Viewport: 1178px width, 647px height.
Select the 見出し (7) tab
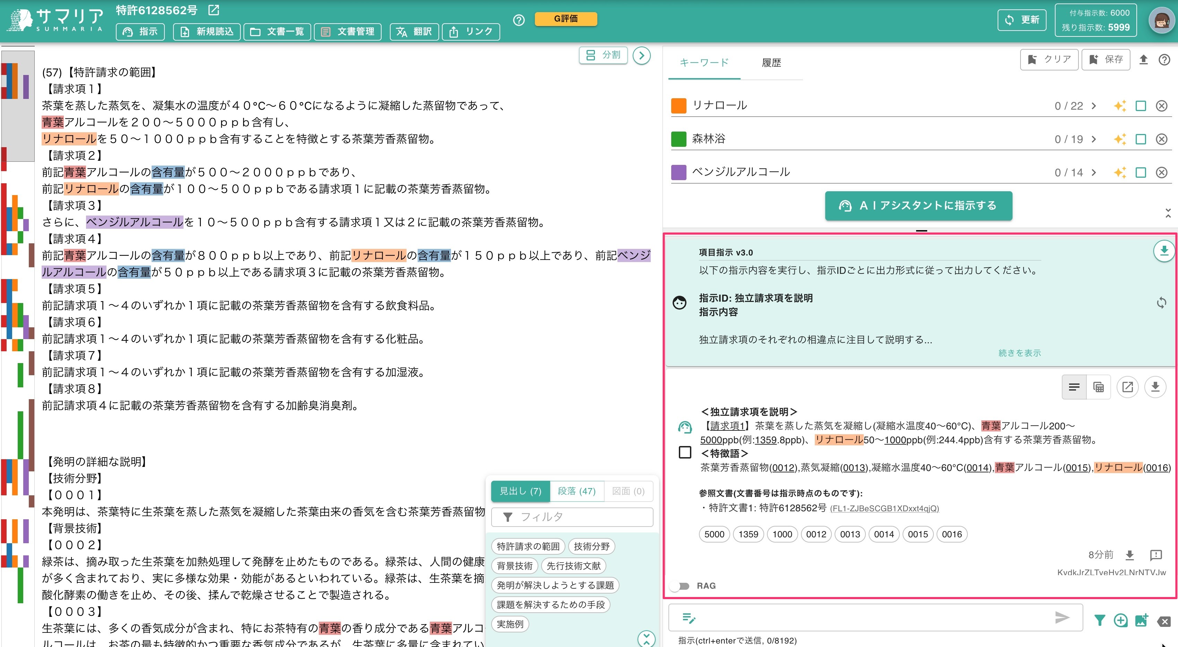point(520,491)
